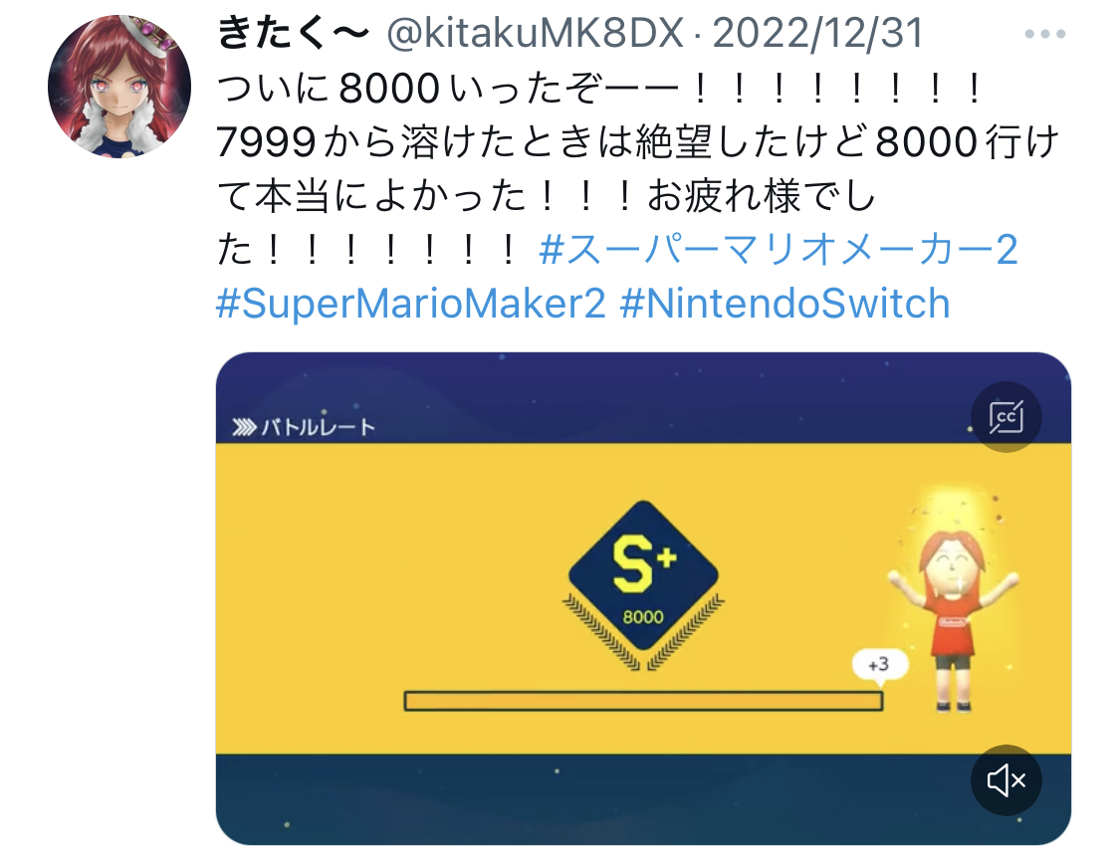Viewport: 1120px width, 859px height.
Task: Click the display name きたく〜
Action: tap(294, 33)
